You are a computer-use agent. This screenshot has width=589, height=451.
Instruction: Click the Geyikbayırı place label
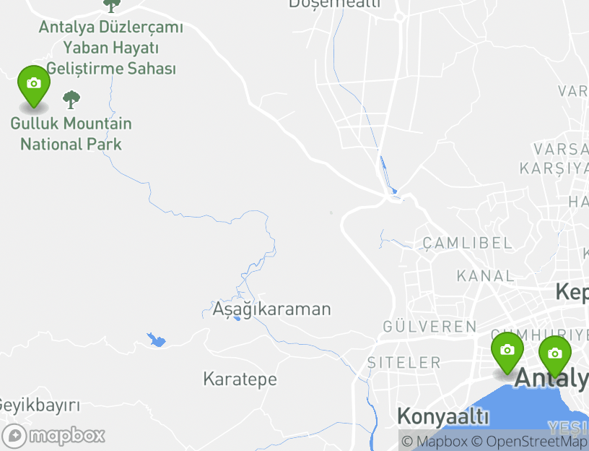[x=40, y=406]
